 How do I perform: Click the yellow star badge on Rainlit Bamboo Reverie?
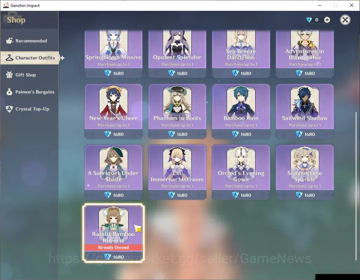pos(138,228)
